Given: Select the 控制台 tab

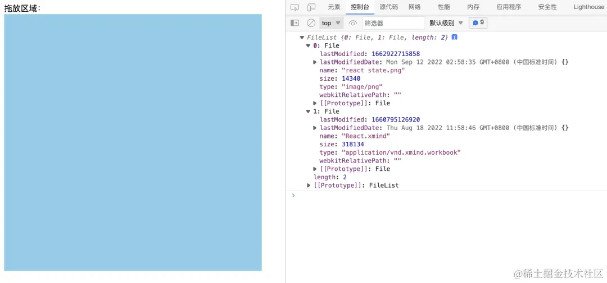Looking at the screenshot, I should pyautogui.click(x=360, y=7).
